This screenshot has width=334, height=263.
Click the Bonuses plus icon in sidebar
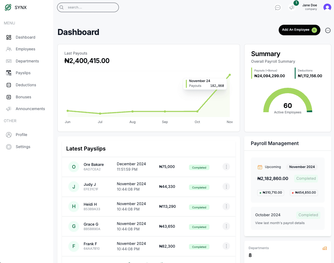(9, 97)
